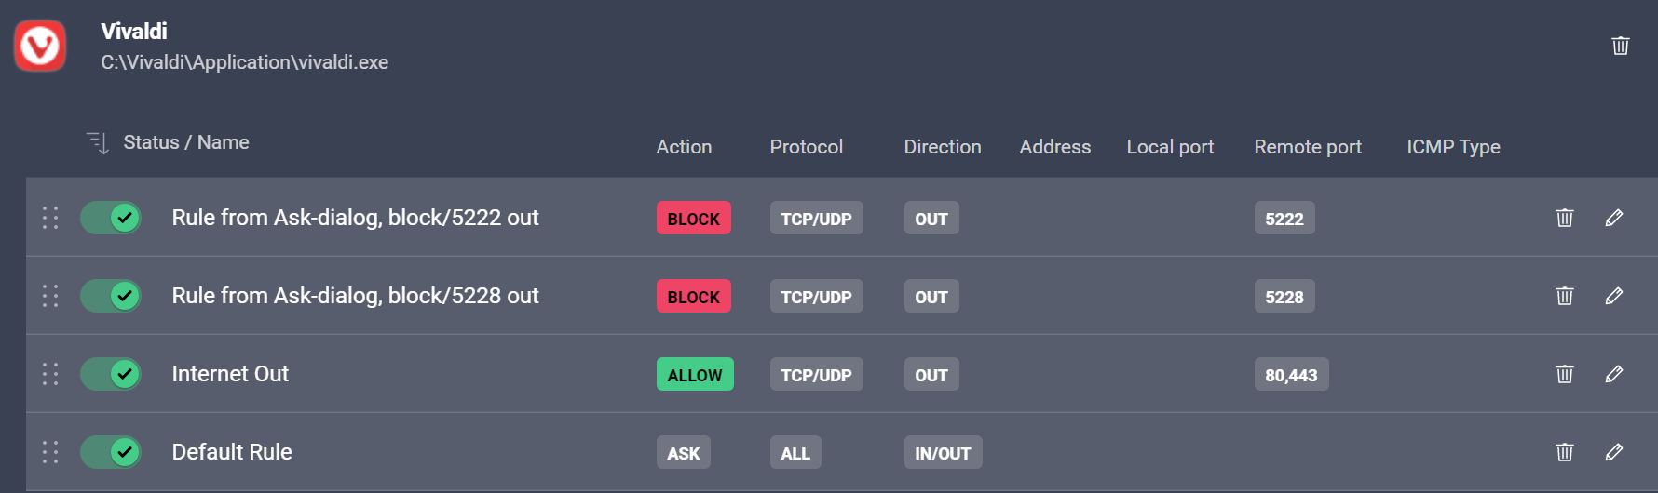Click the Remote port column header

1307,147
